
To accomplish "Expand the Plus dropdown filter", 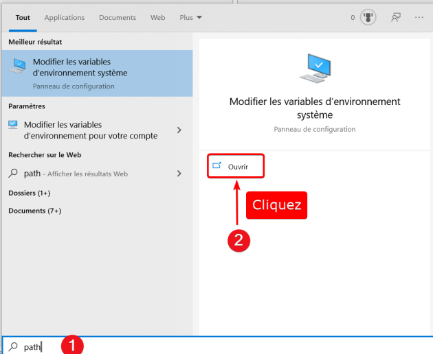I will point(190,18).
